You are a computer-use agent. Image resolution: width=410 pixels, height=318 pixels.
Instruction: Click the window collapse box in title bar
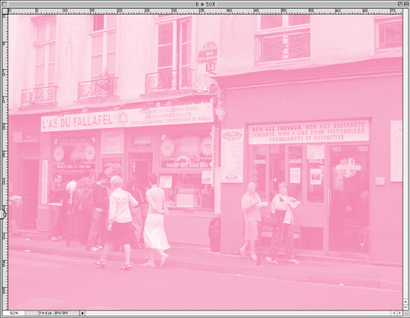pos(406,4)
